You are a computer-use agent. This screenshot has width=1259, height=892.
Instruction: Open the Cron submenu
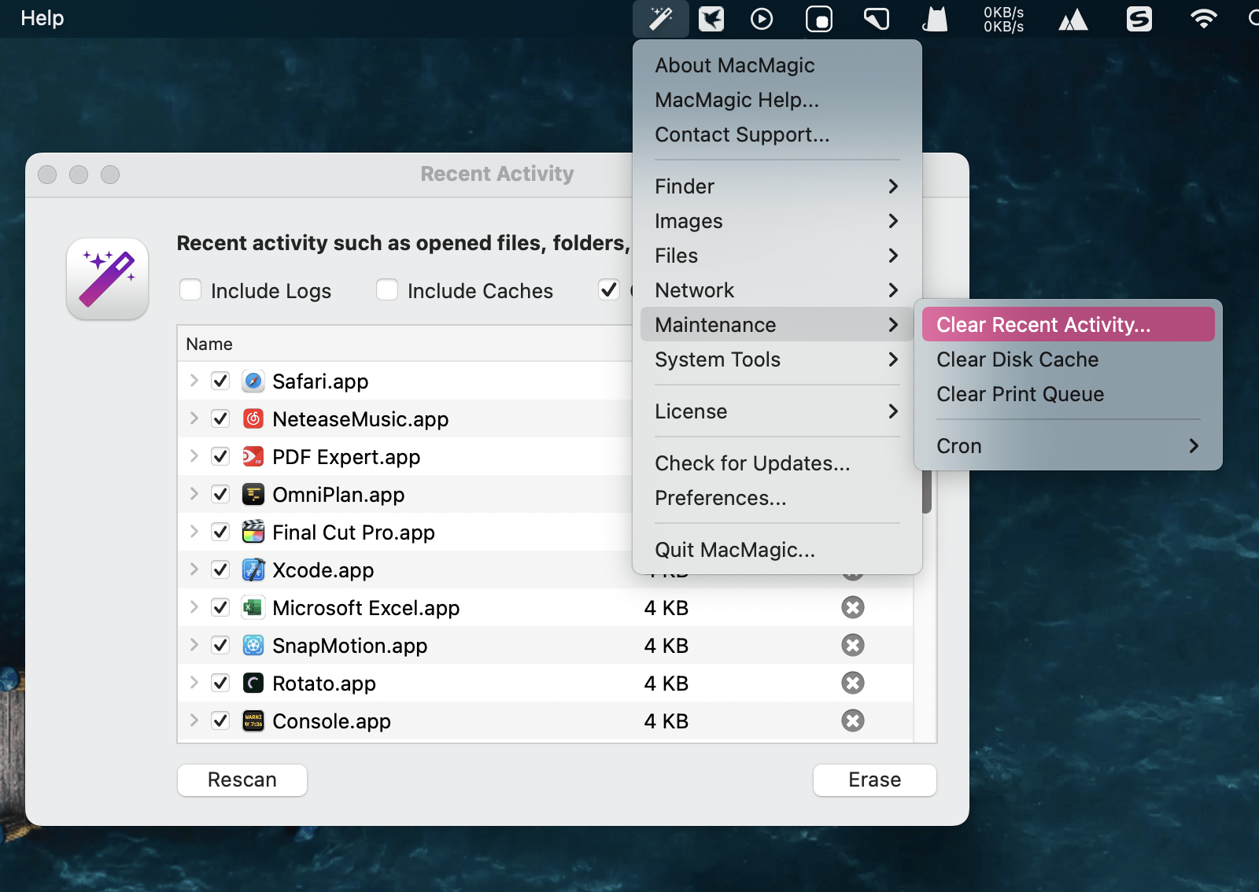1067,446
